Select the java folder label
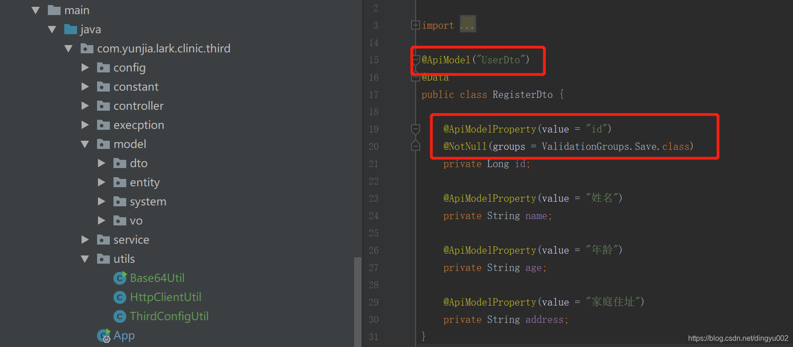The width and height of the screenshot is (793, 347). tap(91, 30)
